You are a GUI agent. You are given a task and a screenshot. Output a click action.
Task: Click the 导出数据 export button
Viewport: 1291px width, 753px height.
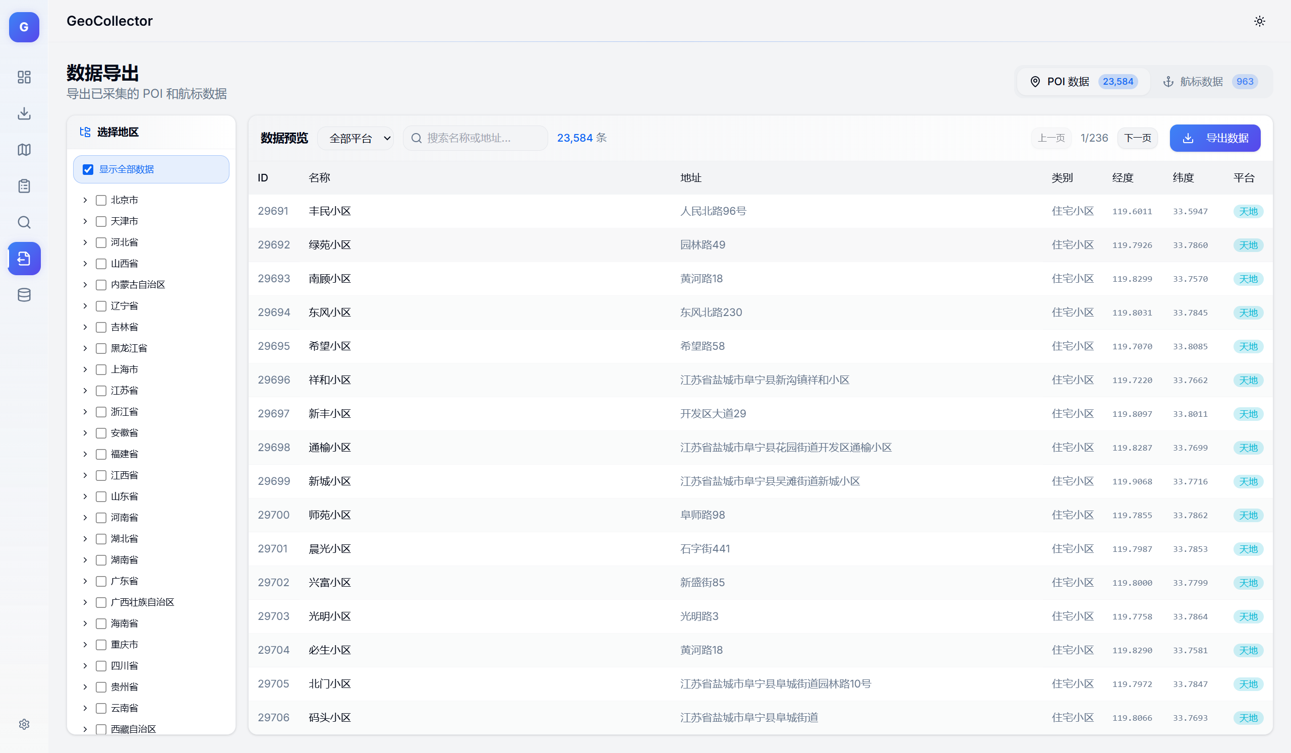point(1215,138)
